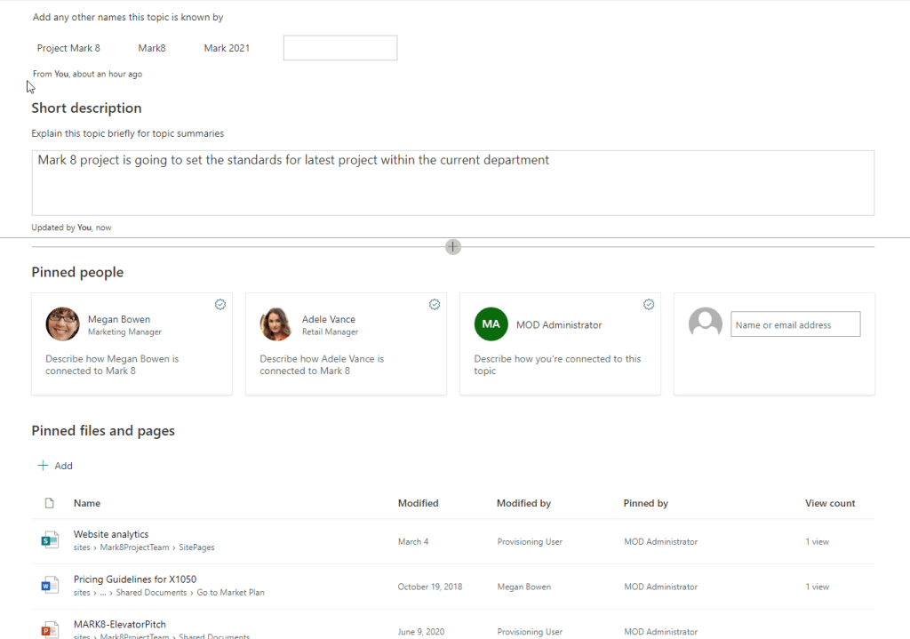Viewport: 910px width, 639px height.
Task: Click the Name or email address field
Action: pos(794,324)
